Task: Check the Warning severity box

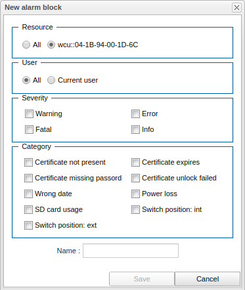Action: click(29, 114)
